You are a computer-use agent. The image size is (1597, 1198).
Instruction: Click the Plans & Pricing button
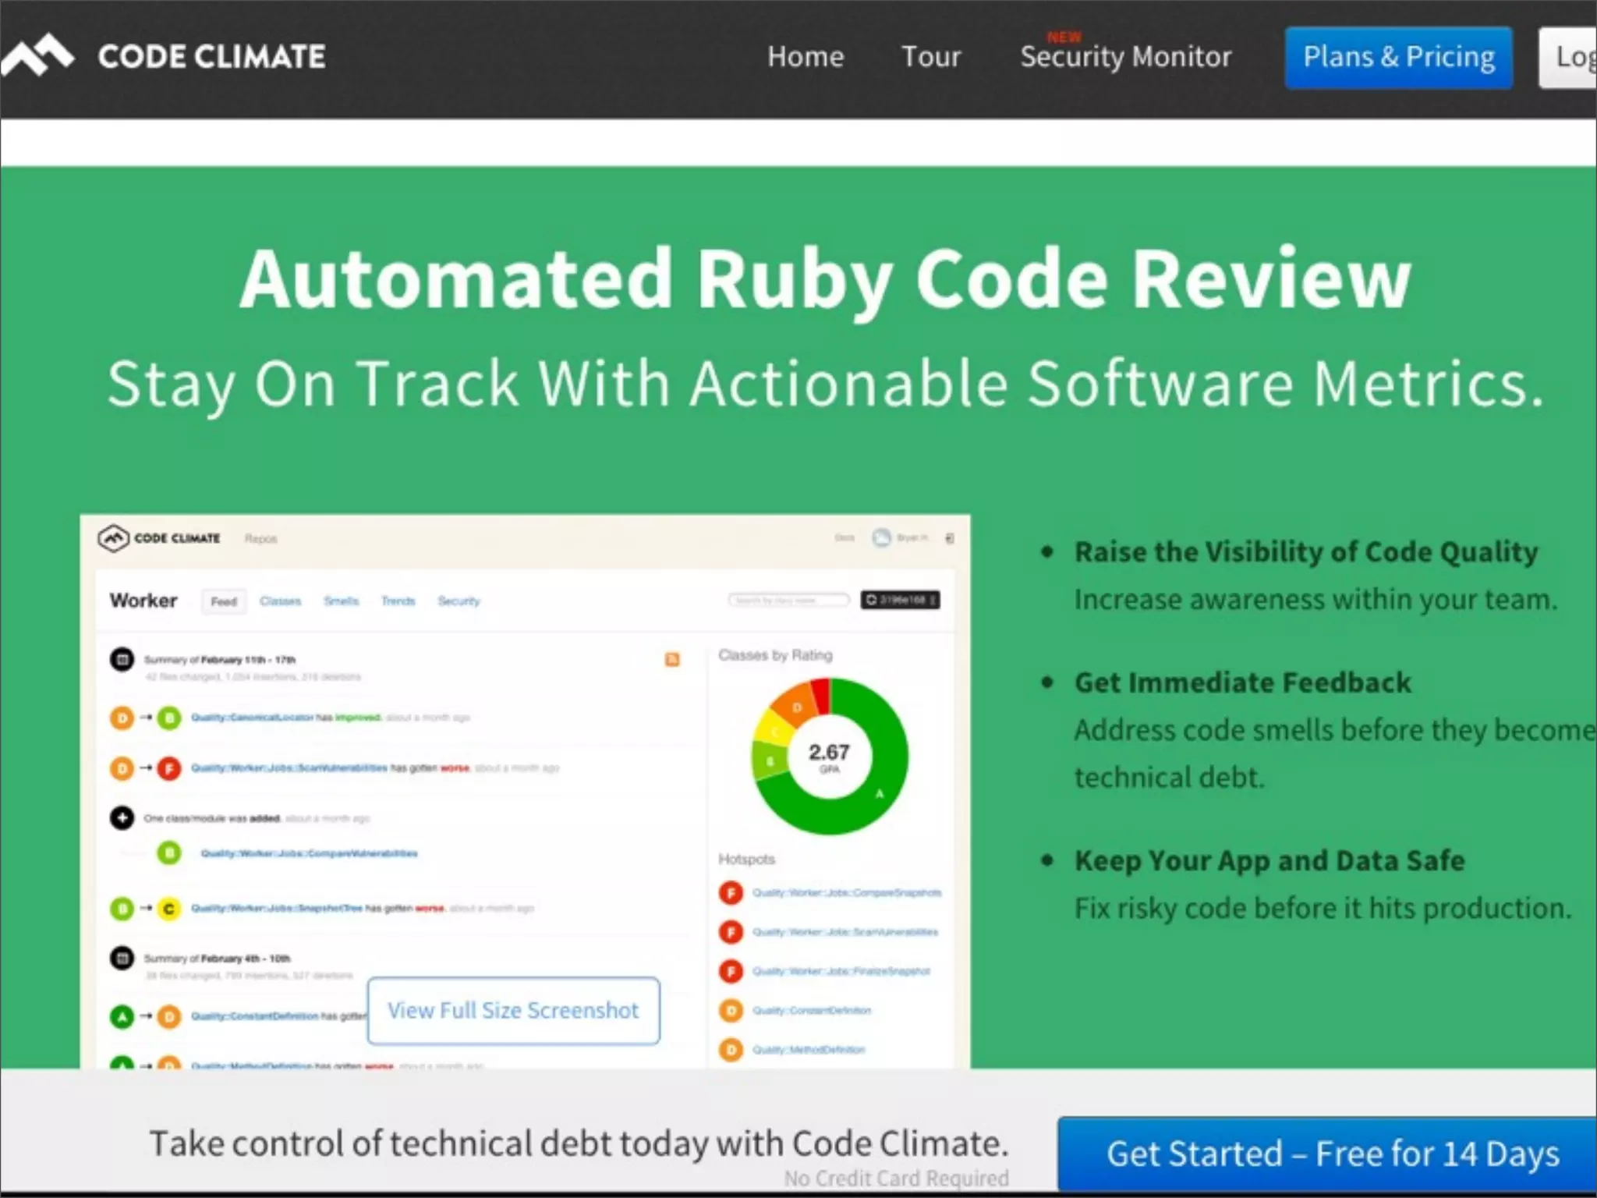(1398, 58)
